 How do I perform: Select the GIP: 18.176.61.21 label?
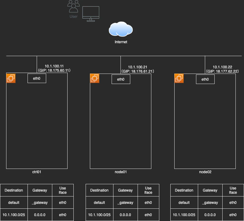click(138, 71)
